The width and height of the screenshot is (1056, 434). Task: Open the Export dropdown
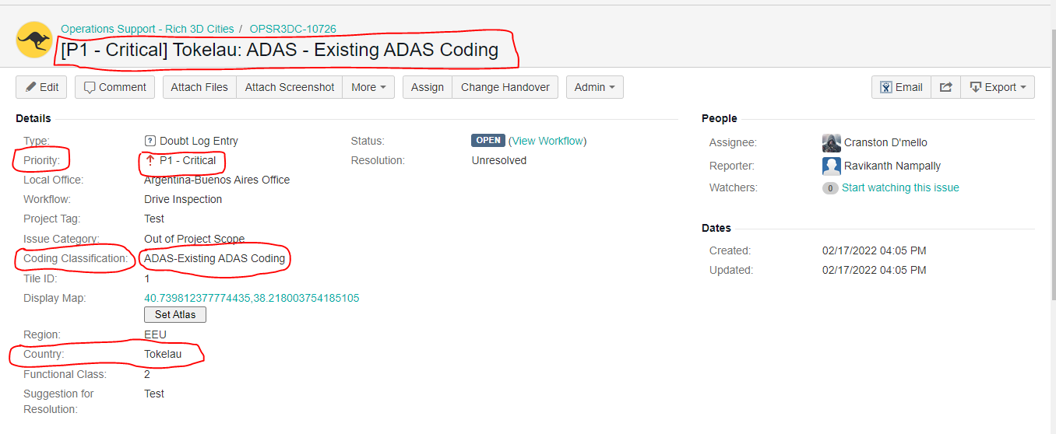(x=998, y=87)
